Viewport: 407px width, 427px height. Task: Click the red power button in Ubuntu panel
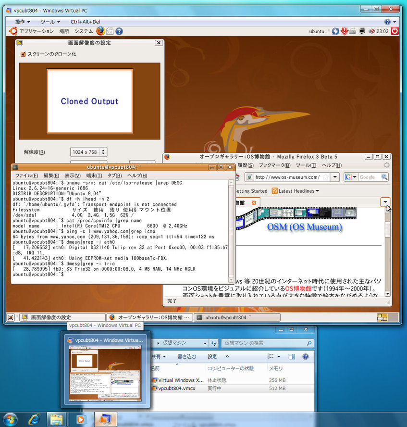coord(395,31)
